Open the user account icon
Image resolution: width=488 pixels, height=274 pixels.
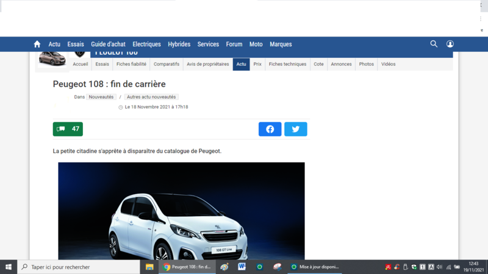pos(450,44)
